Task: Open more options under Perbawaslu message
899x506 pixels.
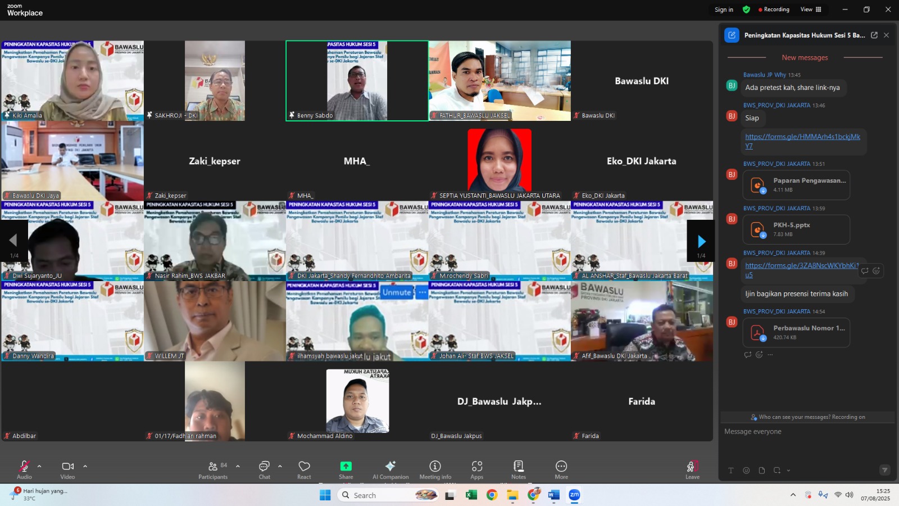Action: pyautogui.click(x=770, y=355)
